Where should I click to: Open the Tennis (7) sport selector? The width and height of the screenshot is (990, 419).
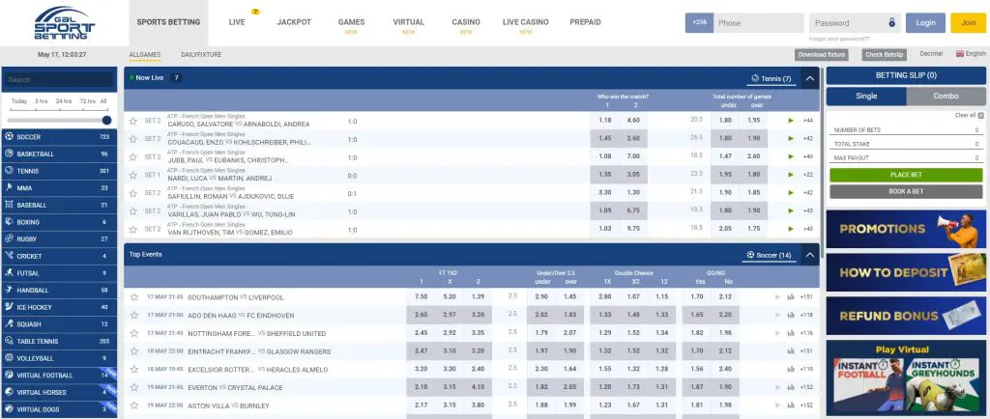[x=771, y=79]
